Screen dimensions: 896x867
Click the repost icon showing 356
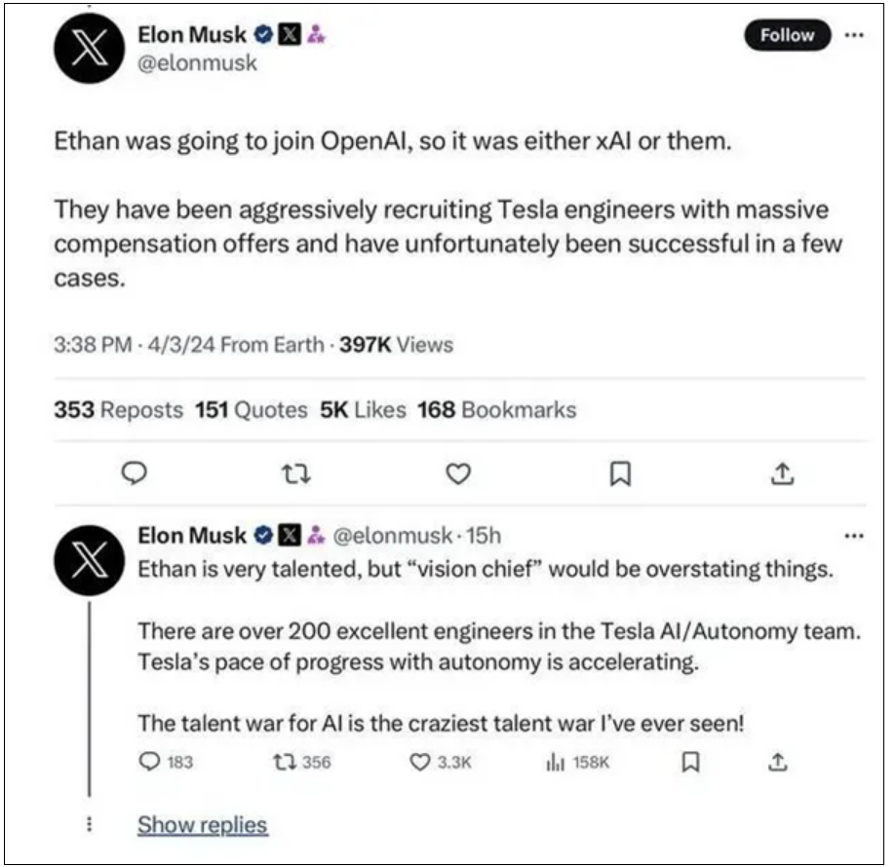pyautogui.click(x=302, y=762)
